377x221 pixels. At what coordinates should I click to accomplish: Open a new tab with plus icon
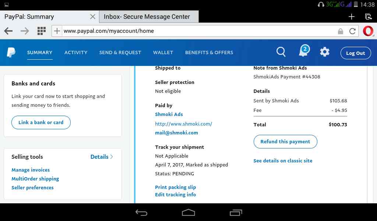pos(352,17)
